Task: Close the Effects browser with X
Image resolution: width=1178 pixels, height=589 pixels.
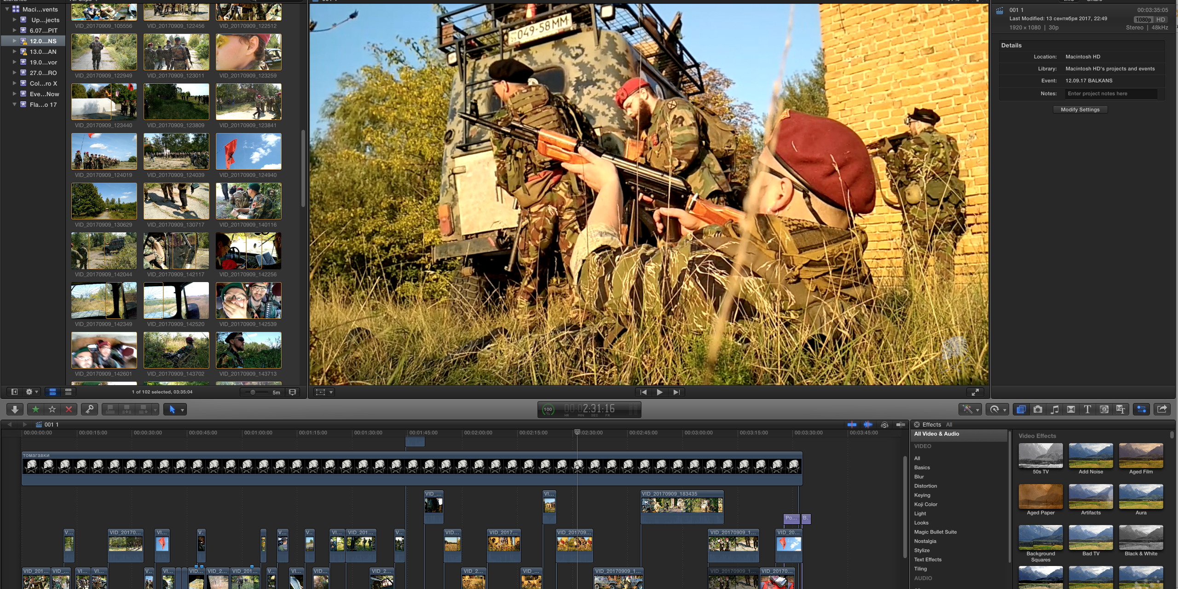Action: (917, 424)
